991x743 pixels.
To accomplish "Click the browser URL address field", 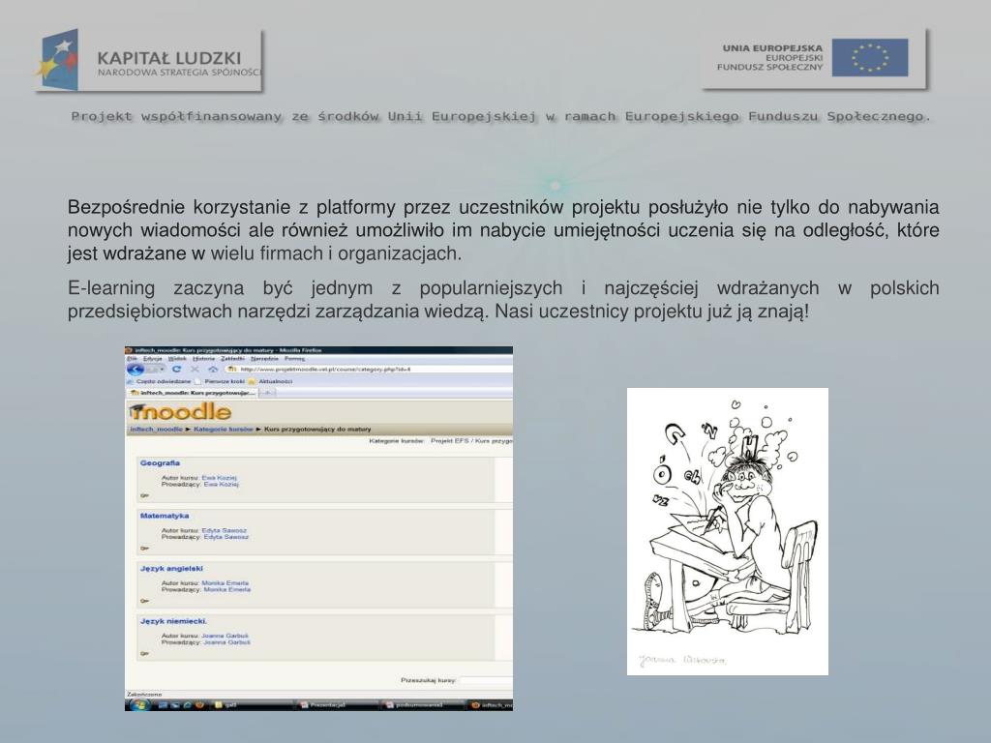I will coord(370,369).
